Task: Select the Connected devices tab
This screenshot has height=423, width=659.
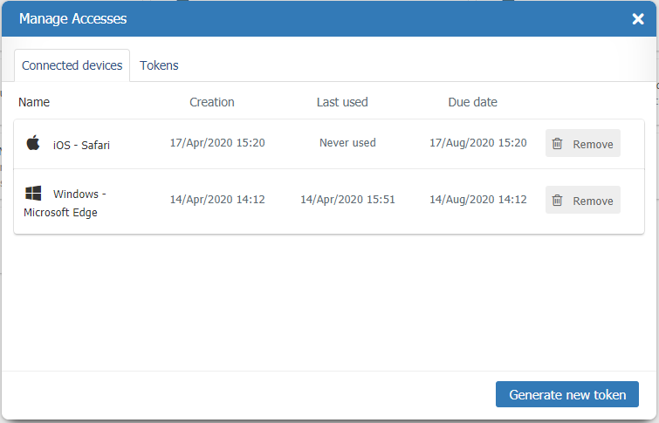Action: [72, 65]
